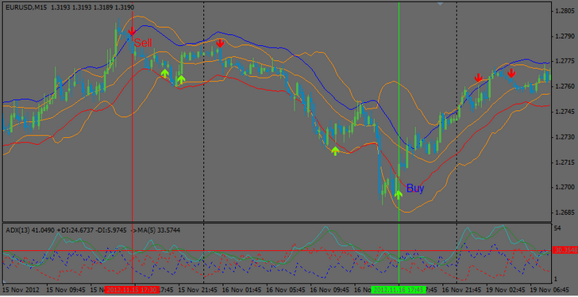Image resolution: width=578 pixels, height=297 pixels.
Task: Click the 16 Nov 21:45 time axis label
Action: (462, 290)
